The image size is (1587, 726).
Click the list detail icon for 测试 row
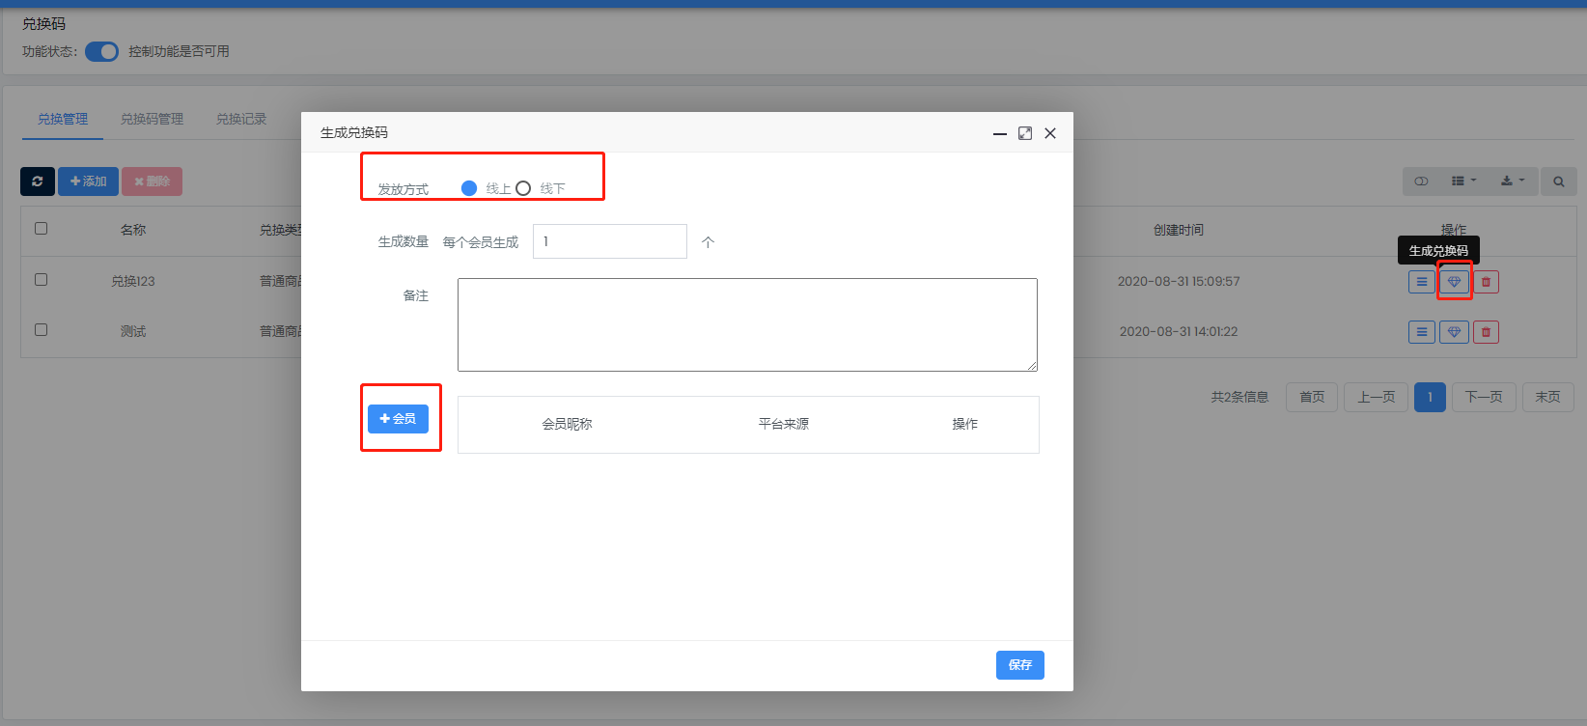(x=1422, y=332)
